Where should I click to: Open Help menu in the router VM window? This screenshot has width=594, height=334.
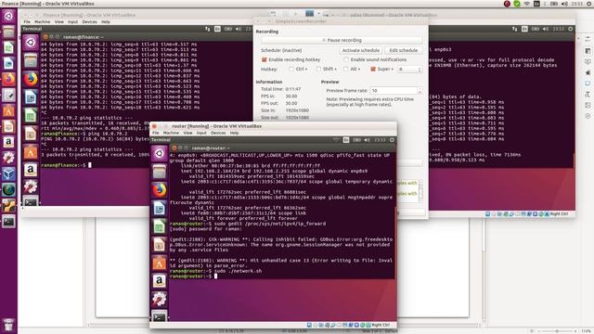(235, 133)
